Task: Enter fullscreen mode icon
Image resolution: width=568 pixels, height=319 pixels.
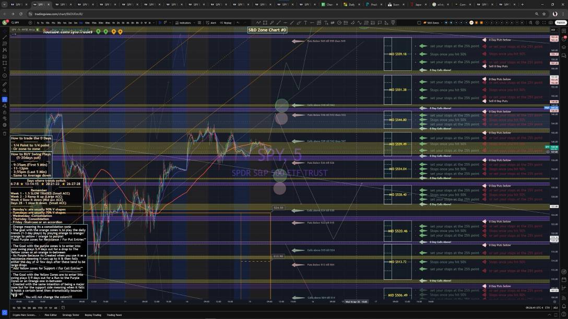Action: click(x=544, y=22)
